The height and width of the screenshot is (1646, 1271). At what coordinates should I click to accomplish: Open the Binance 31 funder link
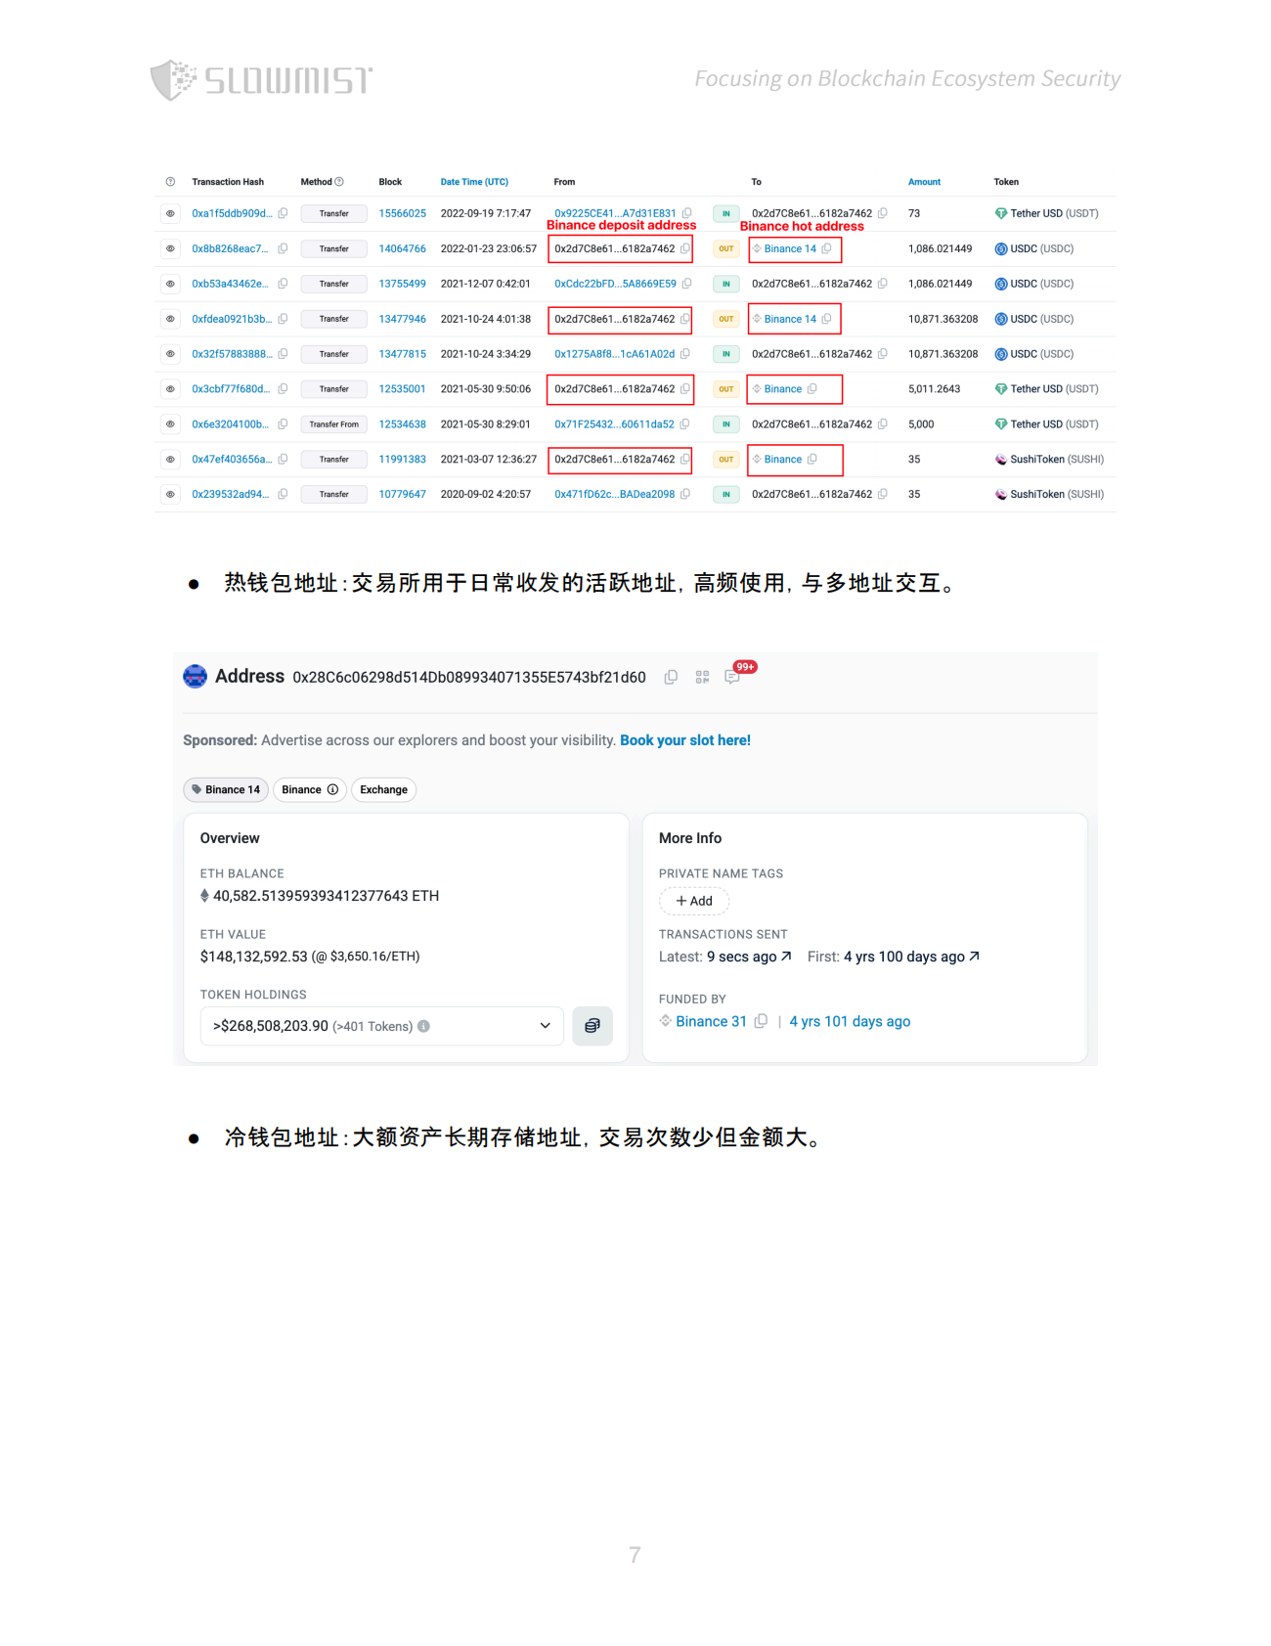point(711,1021)
